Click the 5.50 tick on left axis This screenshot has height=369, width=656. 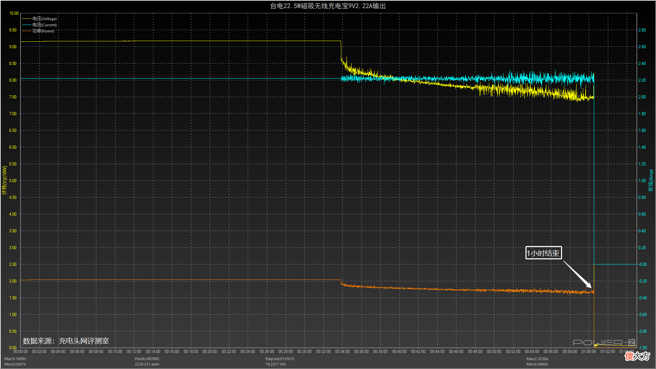tap(13, 164)
